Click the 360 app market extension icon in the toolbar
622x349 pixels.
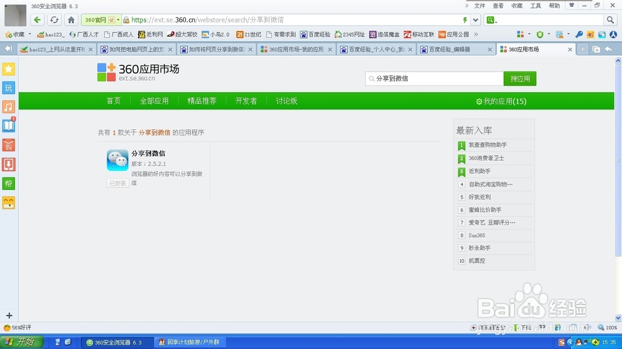[x=520, y=34]
